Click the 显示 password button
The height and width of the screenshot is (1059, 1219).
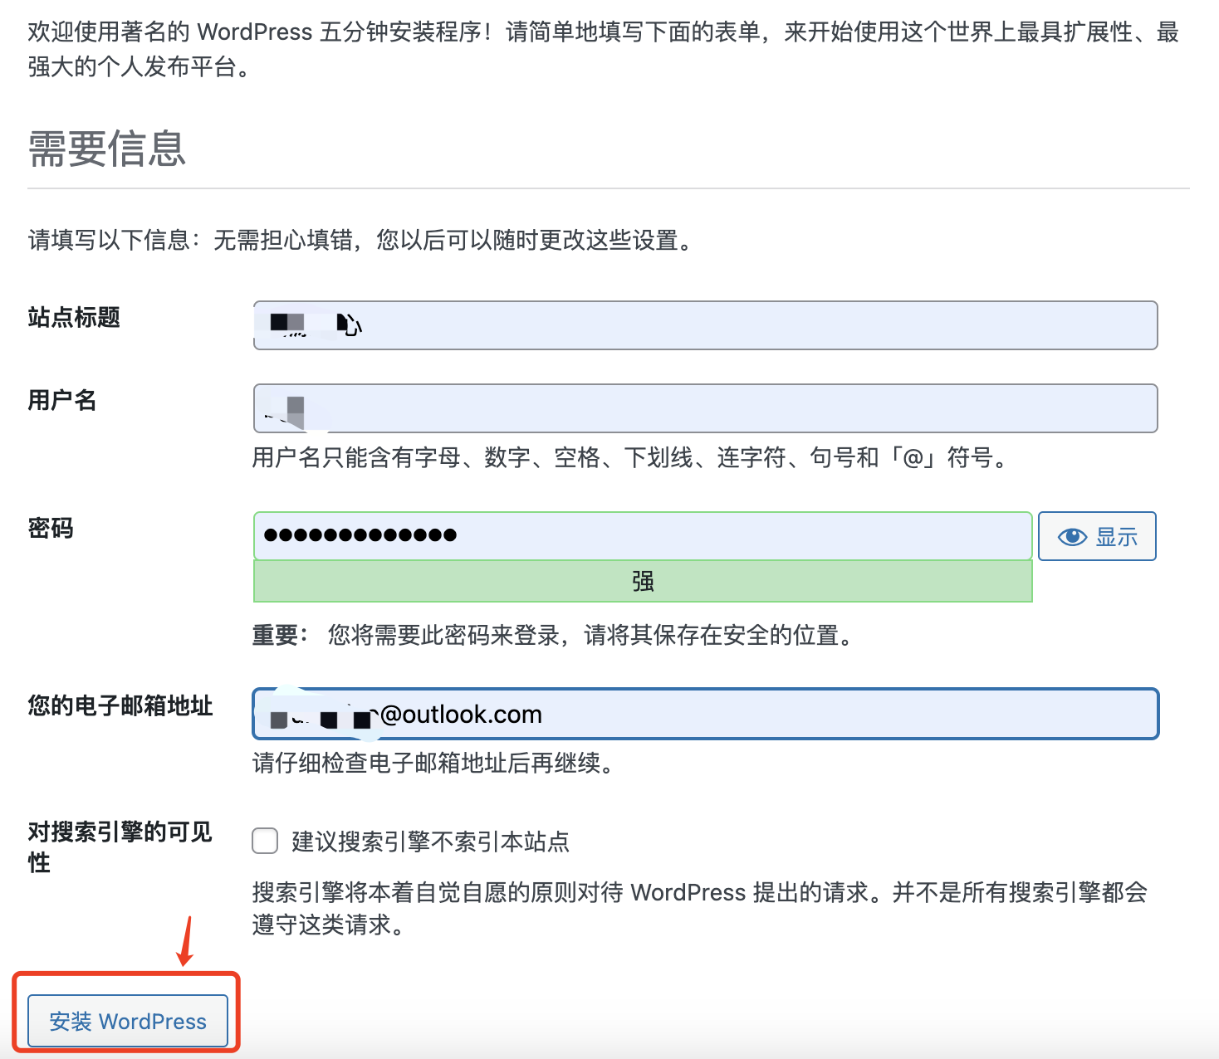(x=1097, y=536)
